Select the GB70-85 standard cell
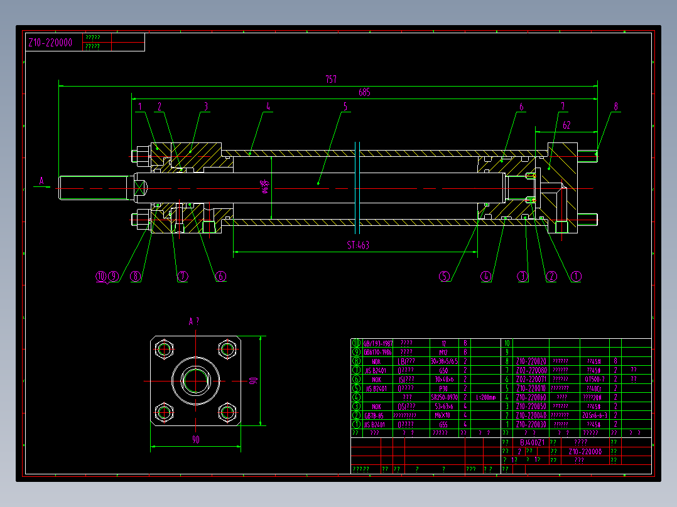677x507 pixels. click(x=374, y=415)
